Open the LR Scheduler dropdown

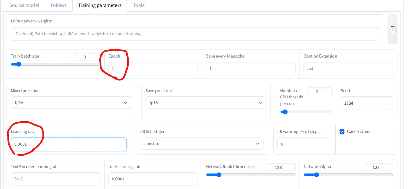click(x=202, y=144)
